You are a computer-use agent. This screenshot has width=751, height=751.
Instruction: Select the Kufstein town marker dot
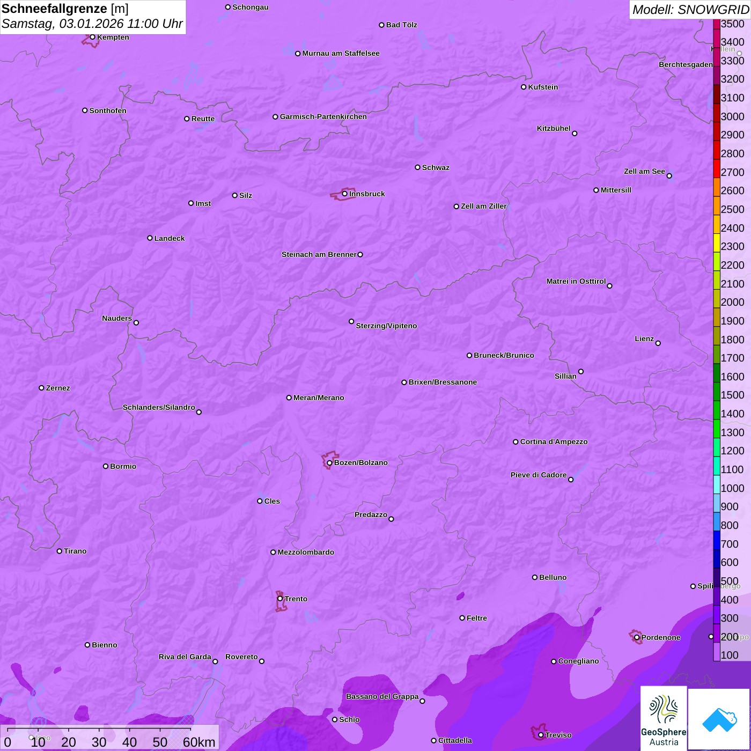[524, 87]
